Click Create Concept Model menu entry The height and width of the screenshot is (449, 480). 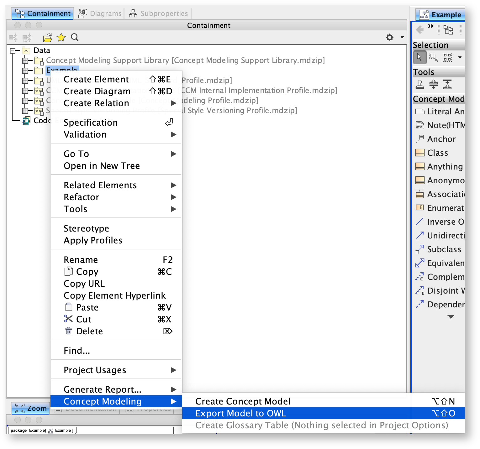(x=242, y=401)
